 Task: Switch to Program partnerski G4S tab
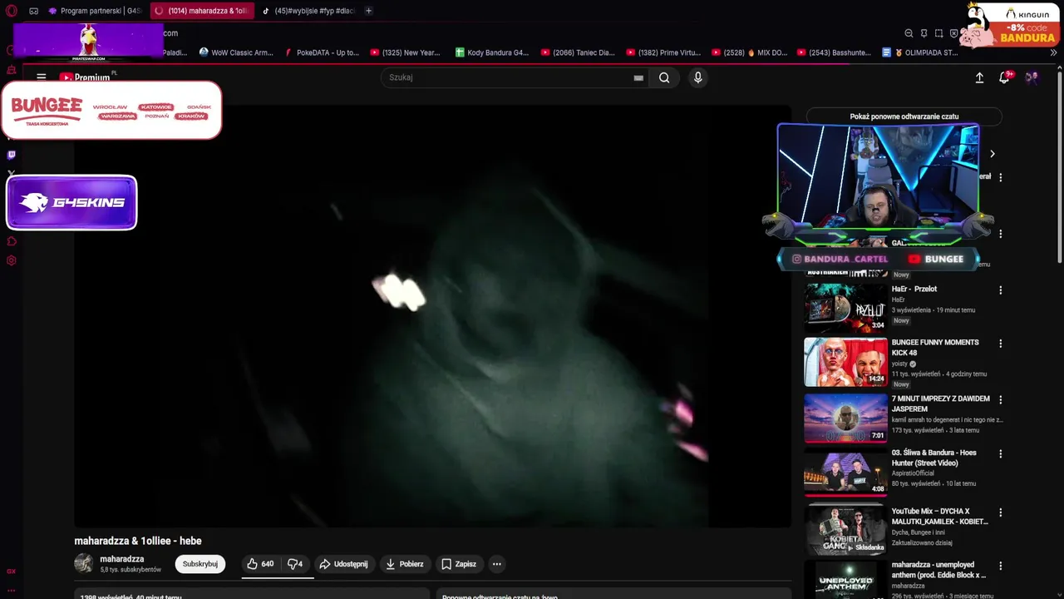click(95, 11)
